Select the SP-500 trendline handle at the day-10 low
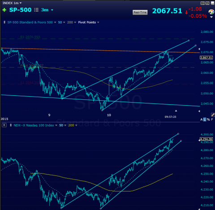The height and width of the screenshot is (210, 215). 102,111
